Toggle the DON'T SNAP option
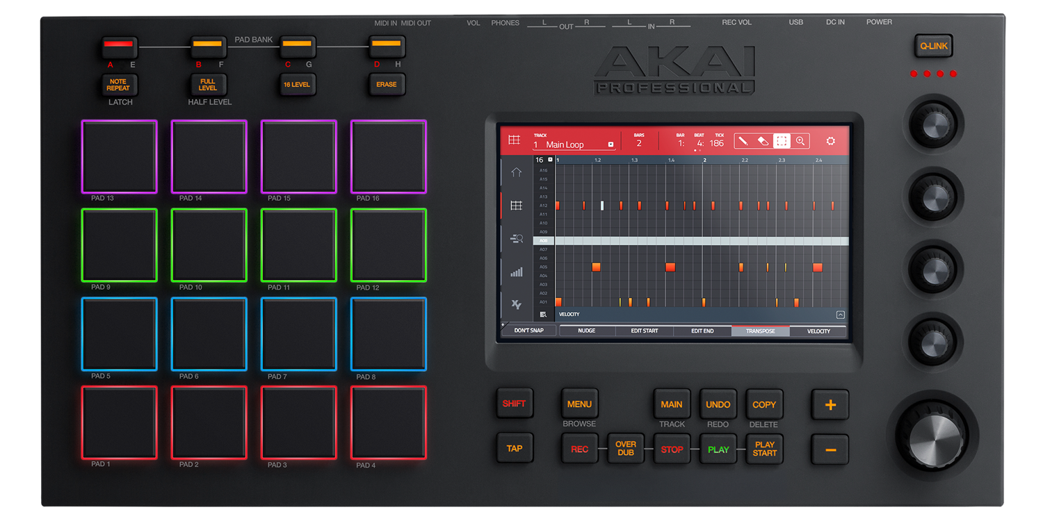The image size is (1043, 521). click(529, 331)
